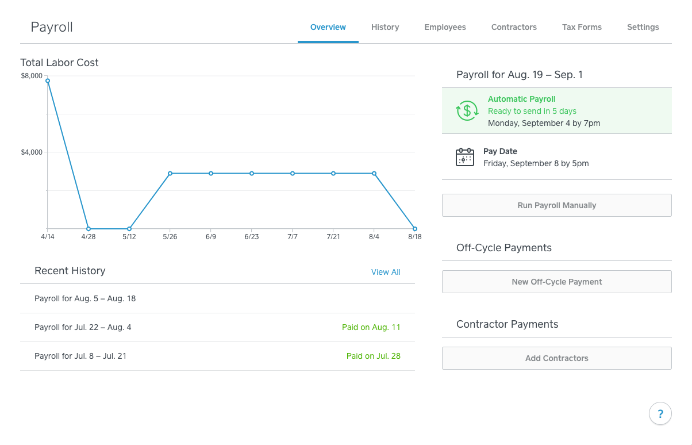Screen dimensions: 692x445
Task: Open Payroll for Jul. 22 – Aug. 4 row
Action: (x=217, y=327)
